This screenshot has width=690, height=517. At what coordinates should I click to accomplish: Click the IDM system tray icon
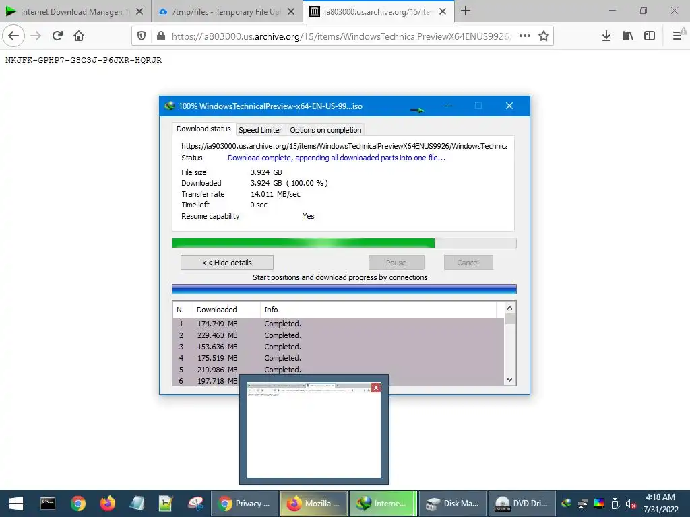click(x=567, y=504)
